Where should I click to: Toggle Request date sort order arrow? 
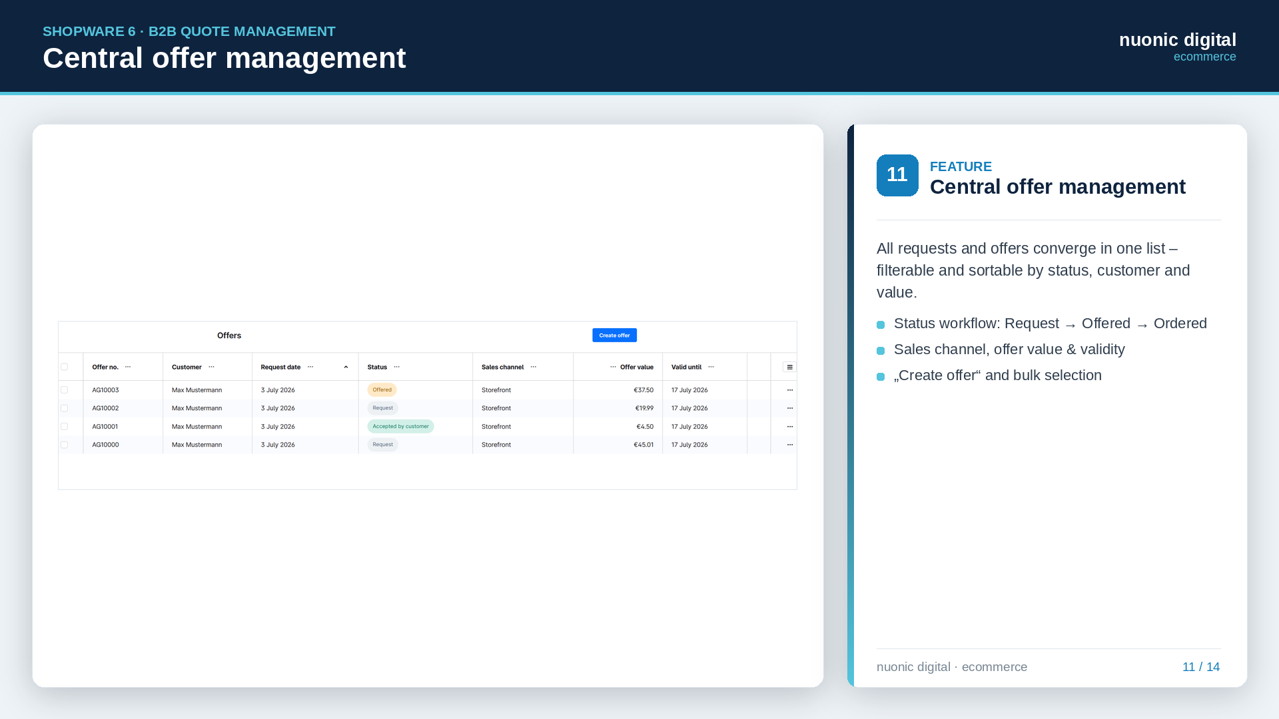pos(346,367)
